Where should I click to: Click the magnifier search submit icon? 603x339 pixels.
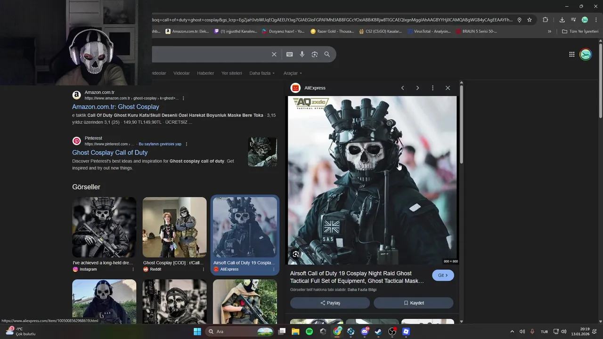click(327, 54)
